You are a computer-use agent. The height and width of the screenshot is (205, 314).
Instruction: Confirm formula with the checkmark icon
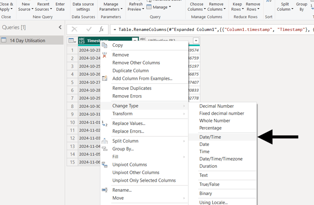pyautogui.click(x=89, y=29)
